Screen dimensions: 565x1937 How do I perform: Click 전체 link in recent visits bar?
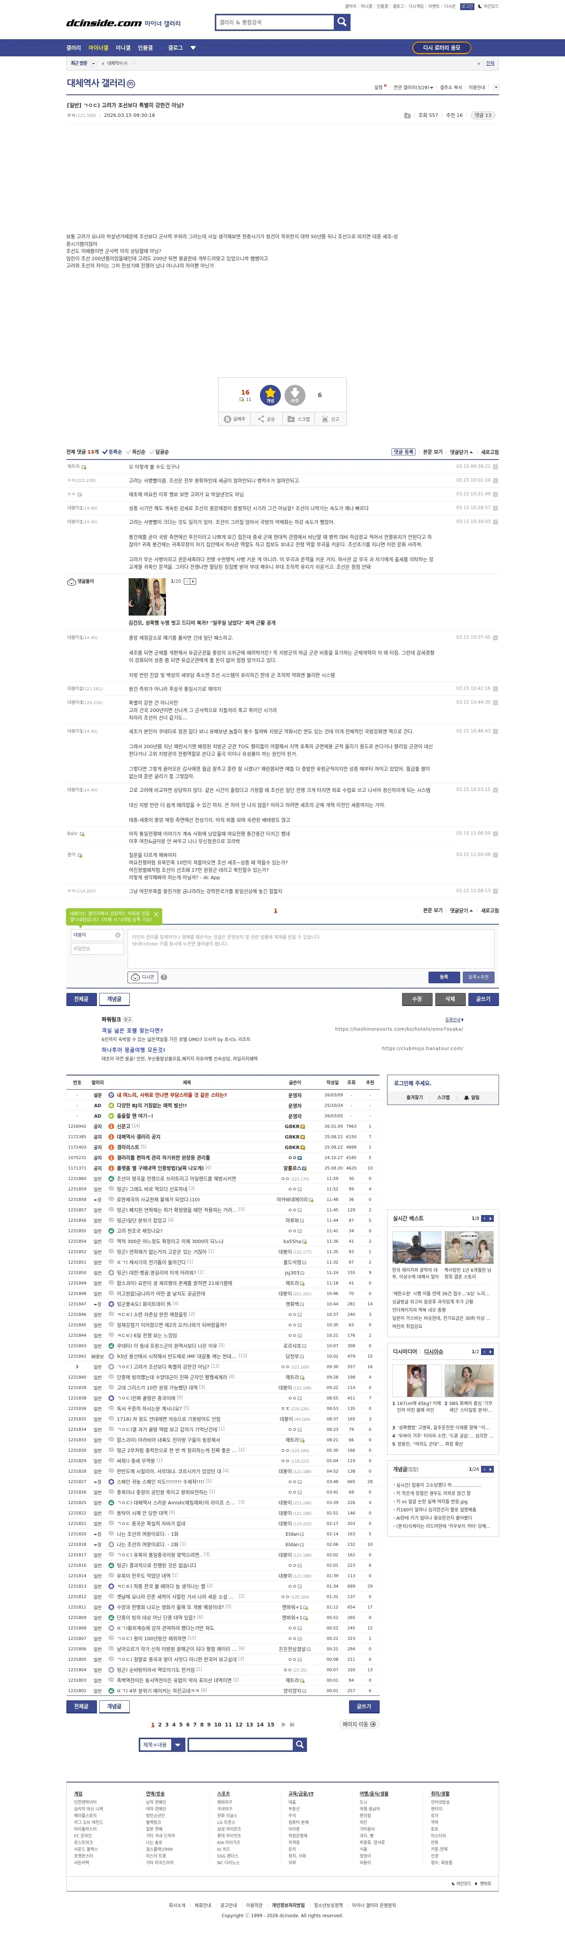point(490,64)
